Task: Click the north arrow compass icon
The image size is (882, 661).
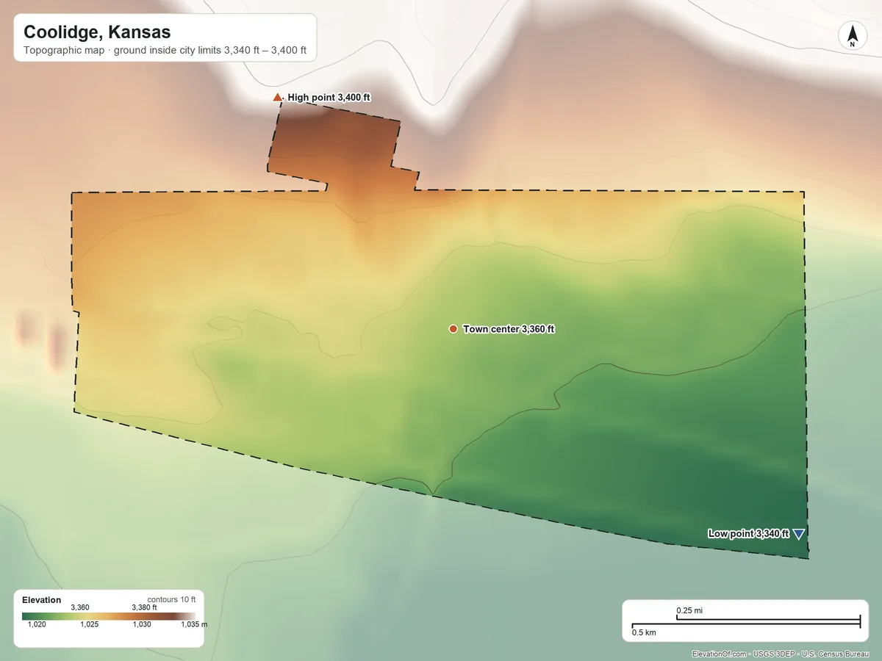Action: (x=853, y=37)
